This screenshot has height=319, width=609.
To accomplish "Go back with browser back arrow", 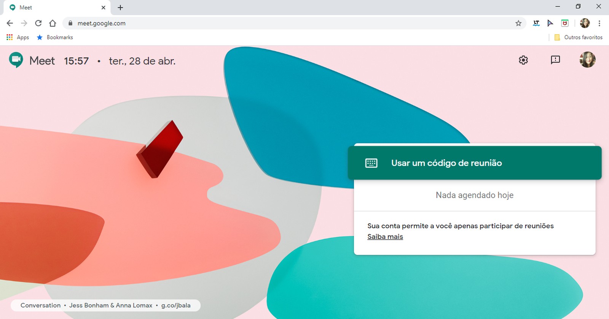I will [10, 23].
